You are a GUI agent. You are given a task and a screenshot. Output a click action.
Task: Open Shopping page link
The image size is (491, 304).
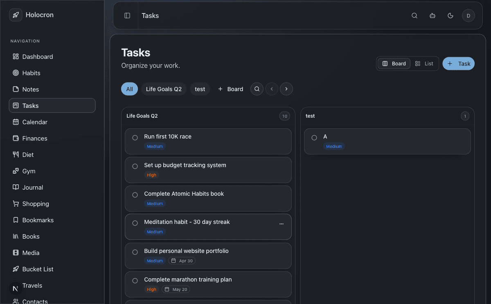tap(52, 203)
